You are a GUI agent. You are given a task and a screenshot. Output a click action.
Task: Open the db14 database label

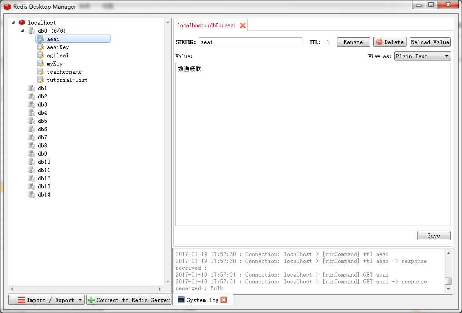pos(44,195)
